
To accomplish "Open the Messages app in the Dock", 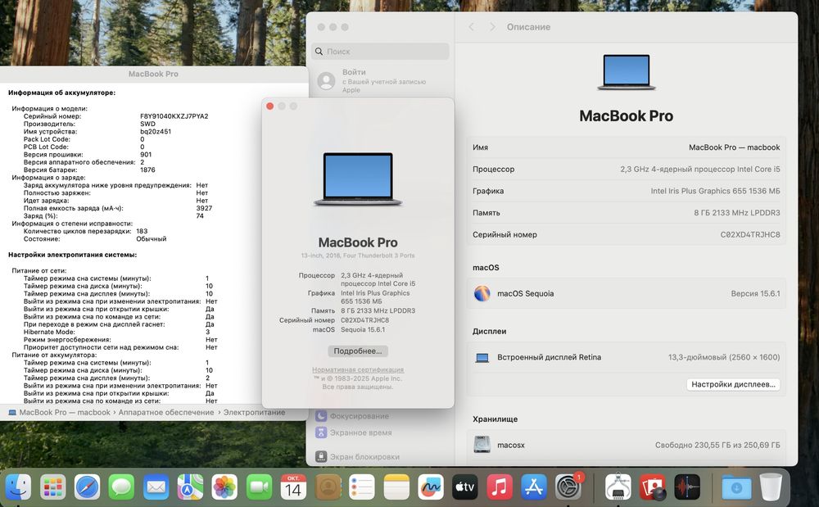I will click(121, 487).
